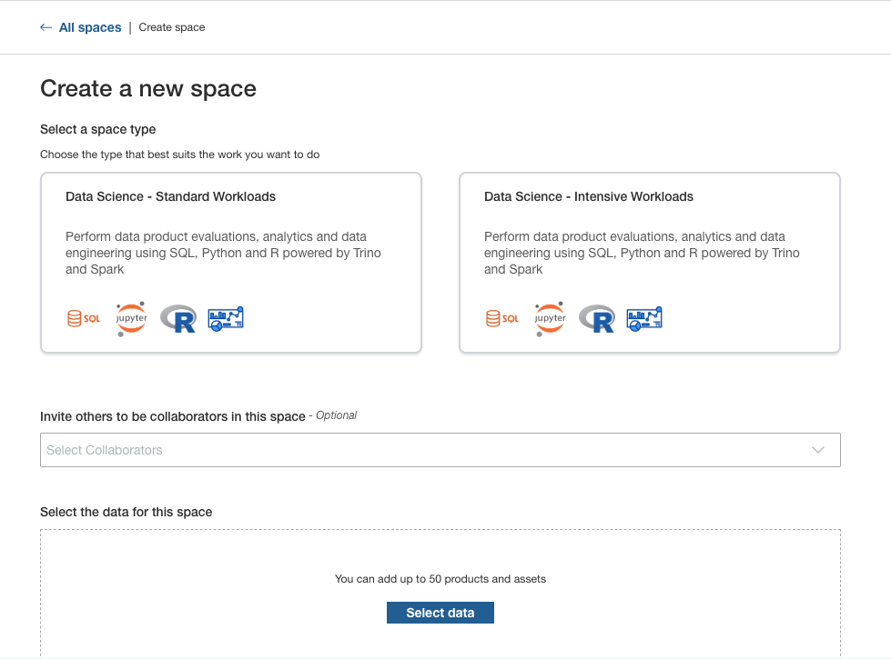The width and height of the screenshot is (891, 659).
Task: Click SQL icon in Intensive Workloads card
Action: pos(501,319)
